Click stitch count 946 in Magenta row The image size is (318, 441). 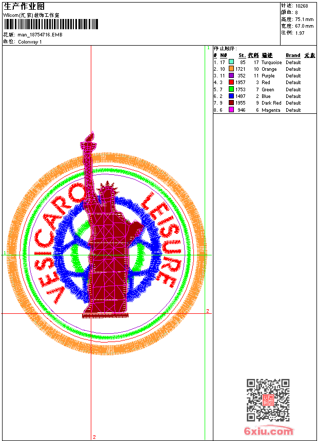pos(242,110)
